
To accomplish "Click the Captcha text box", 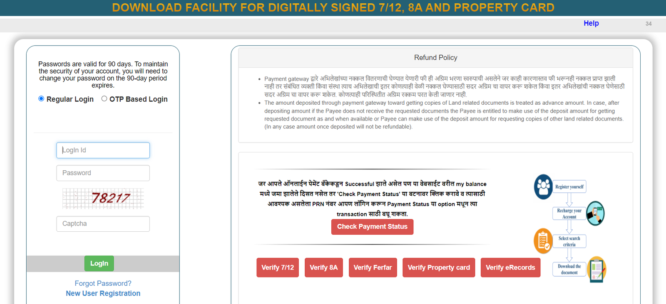I will tap(103, 224).
